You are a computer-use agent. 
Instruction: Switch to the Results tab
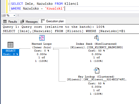[x=10, y=22]
